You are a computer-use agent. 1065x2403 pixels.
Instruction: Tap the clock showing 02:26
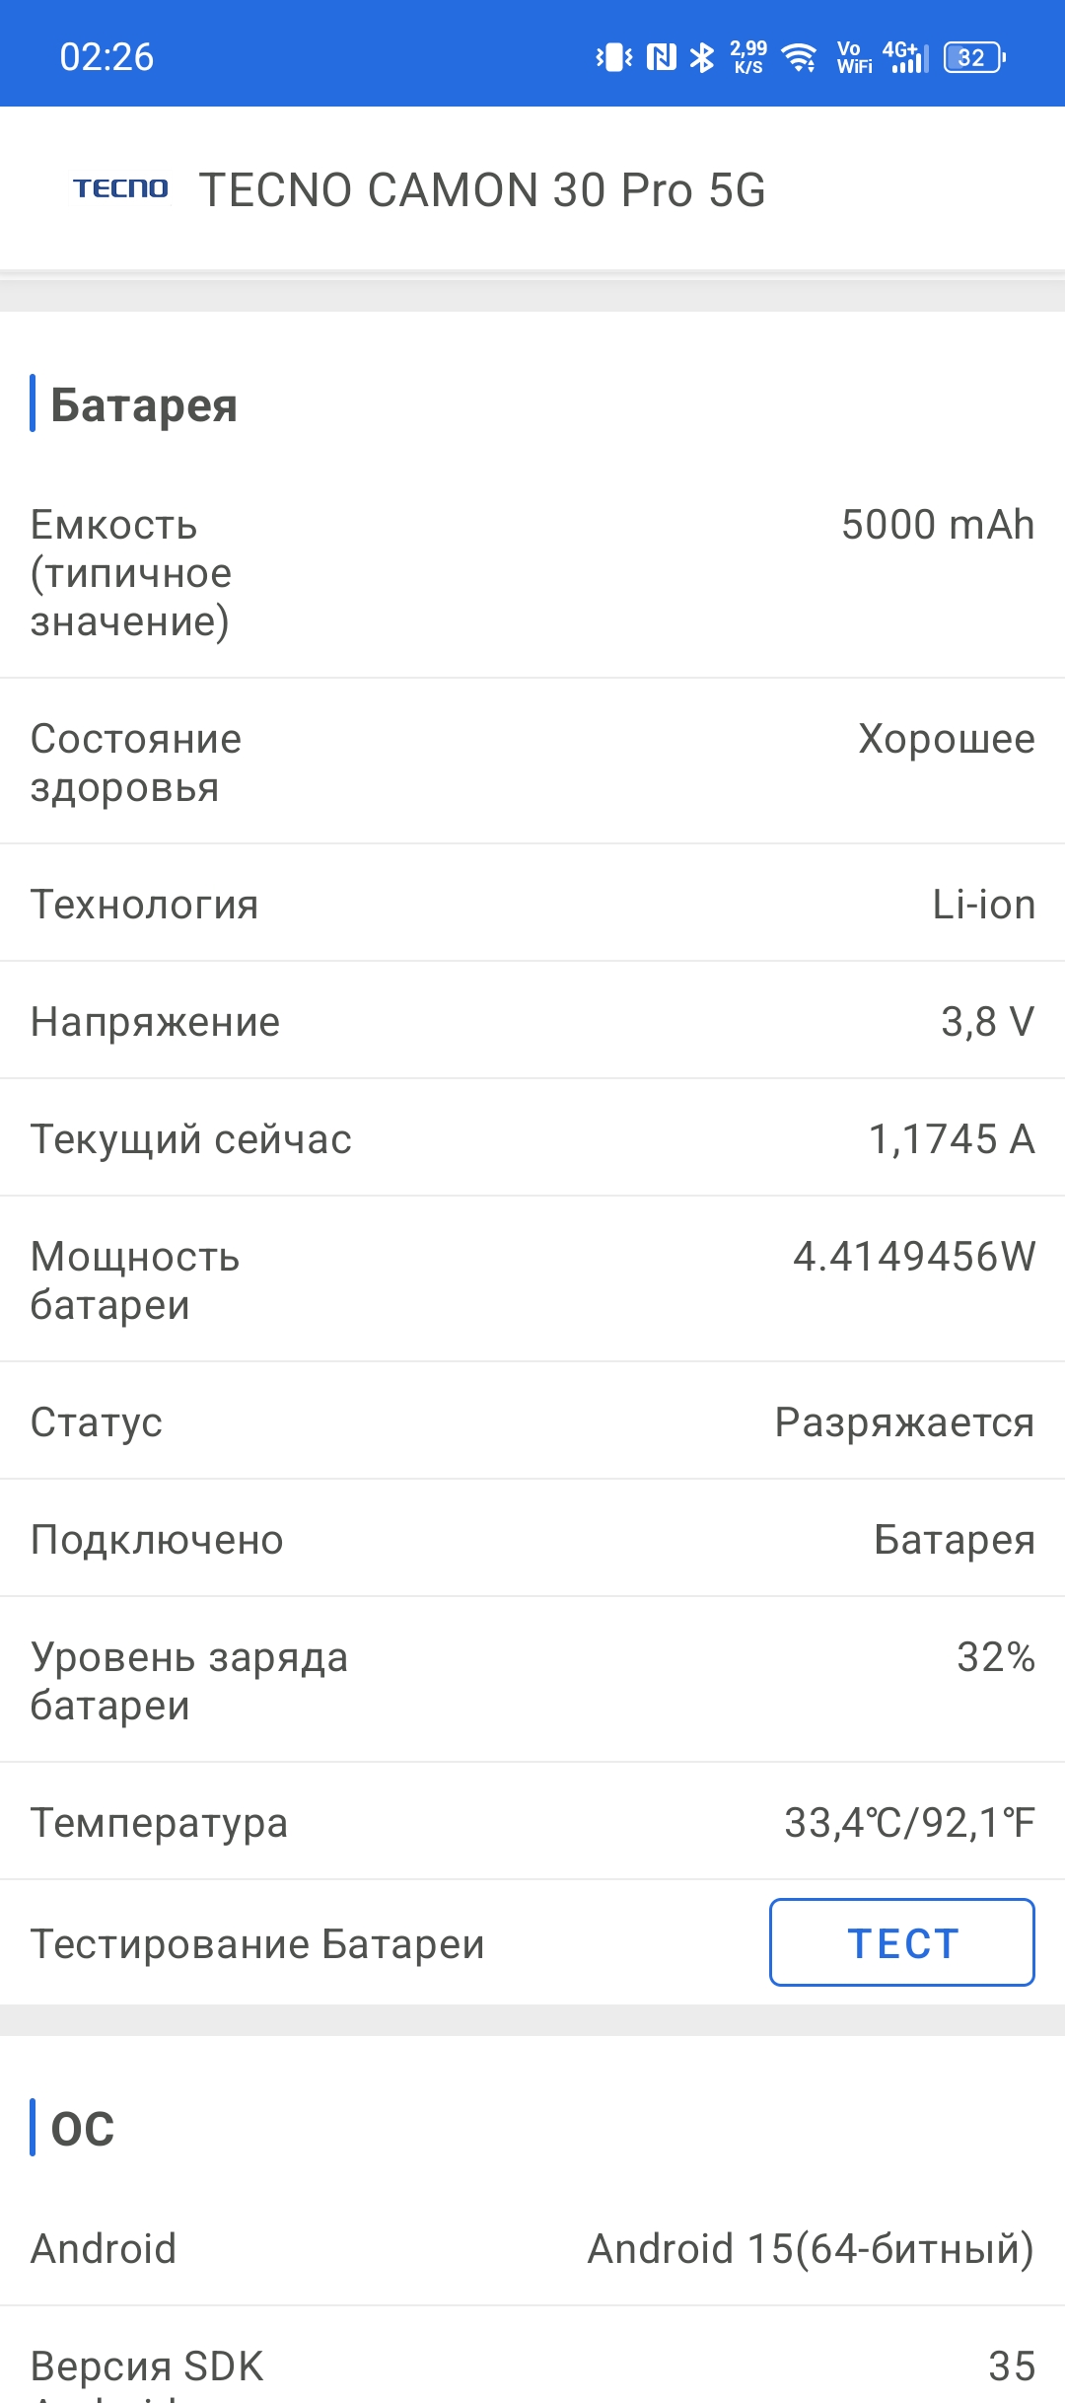[x=106, y=57]
